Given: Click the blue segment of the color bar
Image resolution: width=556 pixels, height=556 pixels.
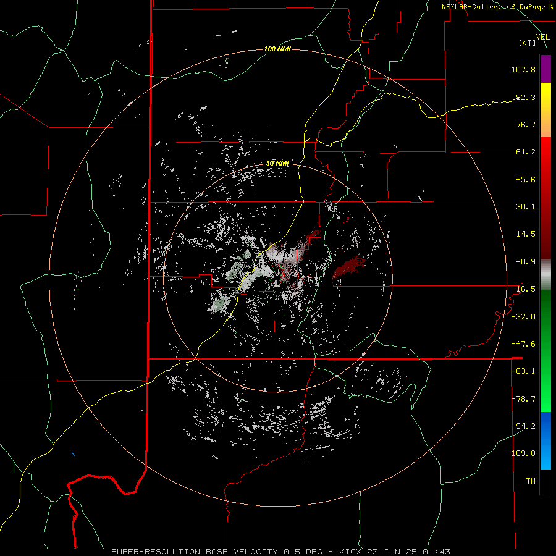Looking at the screenshot, I should coord(545,440).
